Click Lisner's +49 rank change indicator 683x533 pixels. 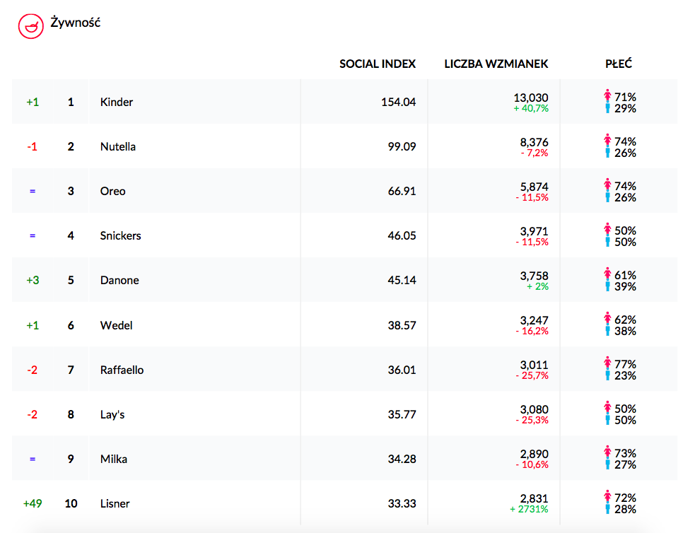click(x=32, y=503)
